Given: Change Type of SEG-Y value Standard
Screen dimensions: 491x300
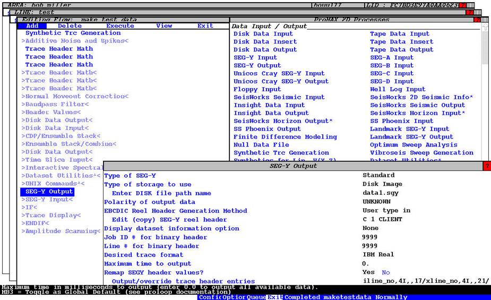Looking at the screenshot, I should click(378, 175).
